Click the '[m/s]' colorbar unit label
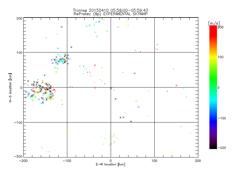 [214, 23]
